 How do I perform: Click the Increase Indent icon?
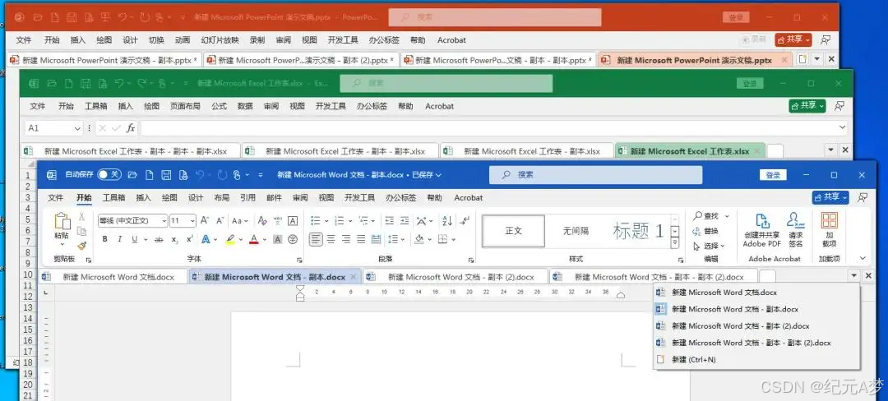(x=405, y=220)
